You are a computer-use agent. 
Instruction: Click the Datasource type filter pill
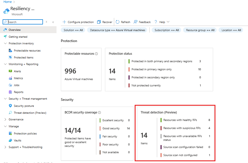[x=117, y=30]
